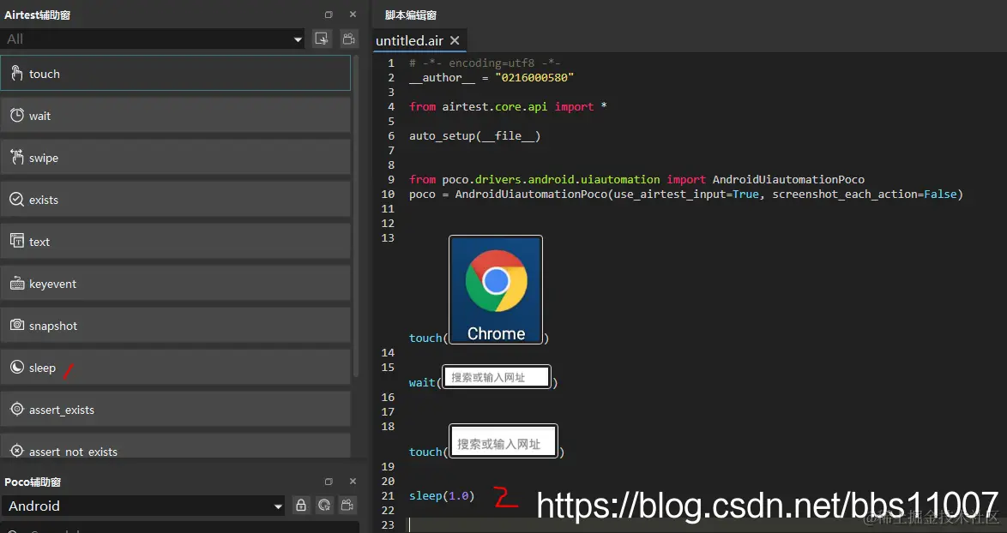Click the auto_setup(__file__) line
This screenshot has height=533, width=1007.
point(474,136)
